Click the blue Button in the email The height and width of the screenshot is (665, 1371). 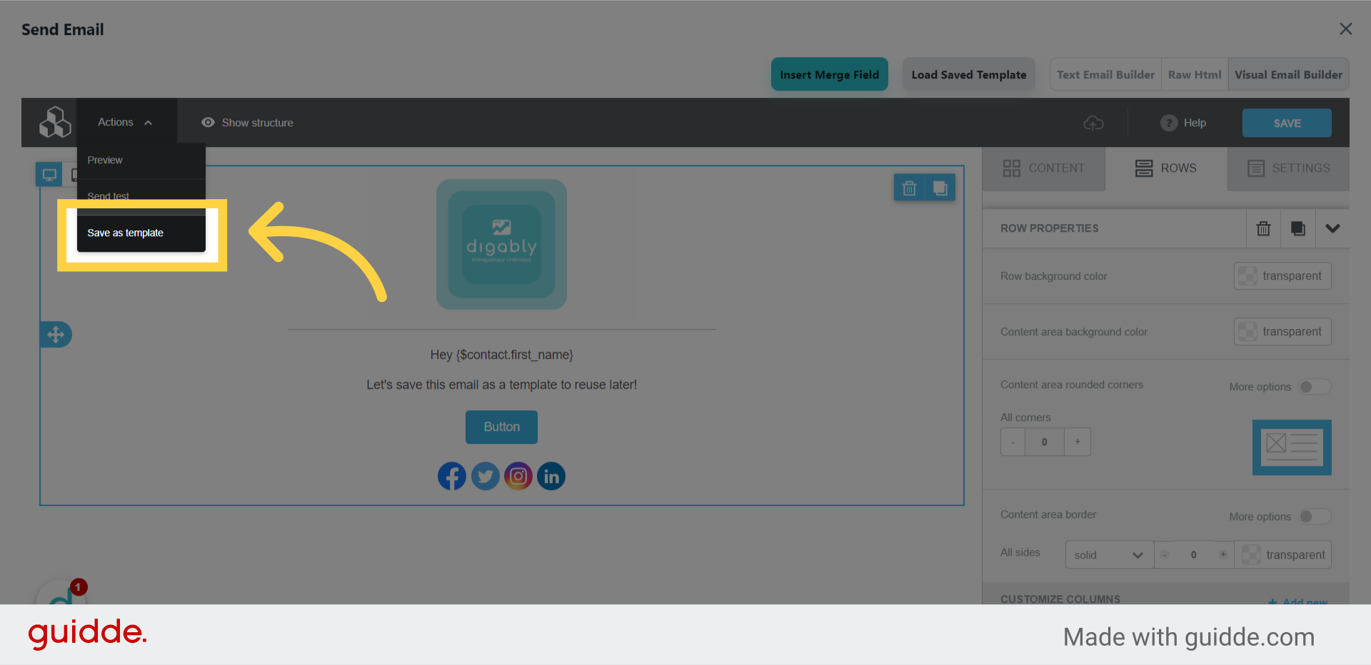point(501,427)
